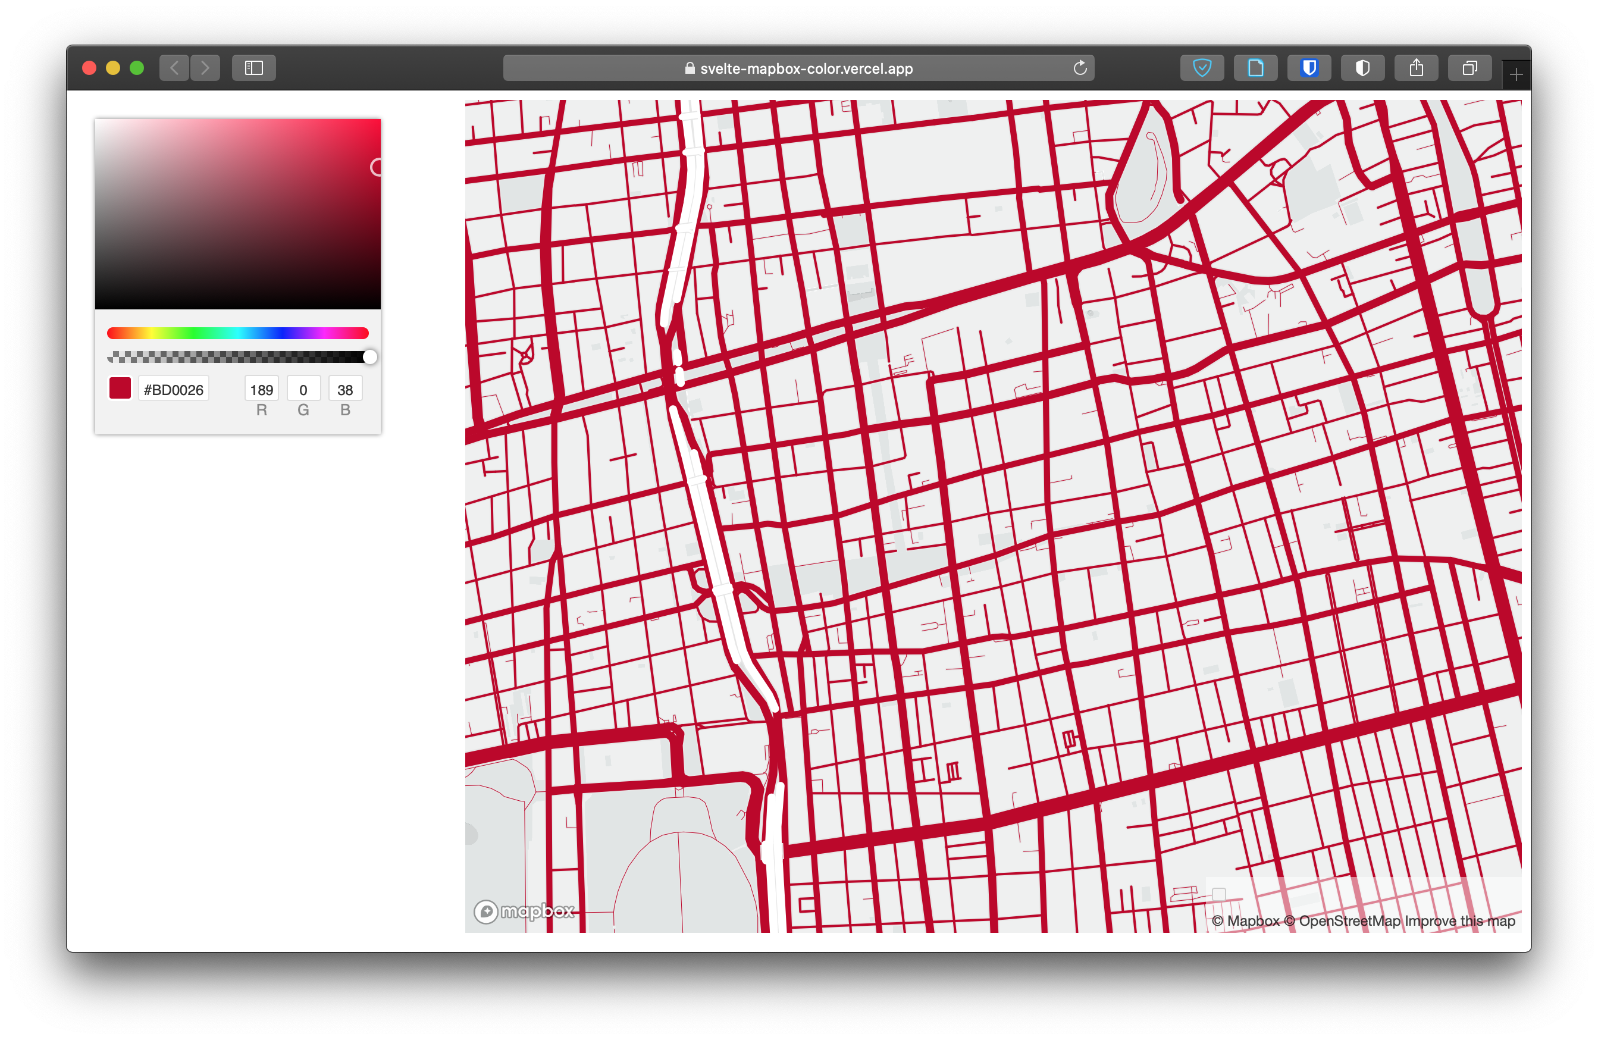Click the blue checkmark shield extension

1202,68
